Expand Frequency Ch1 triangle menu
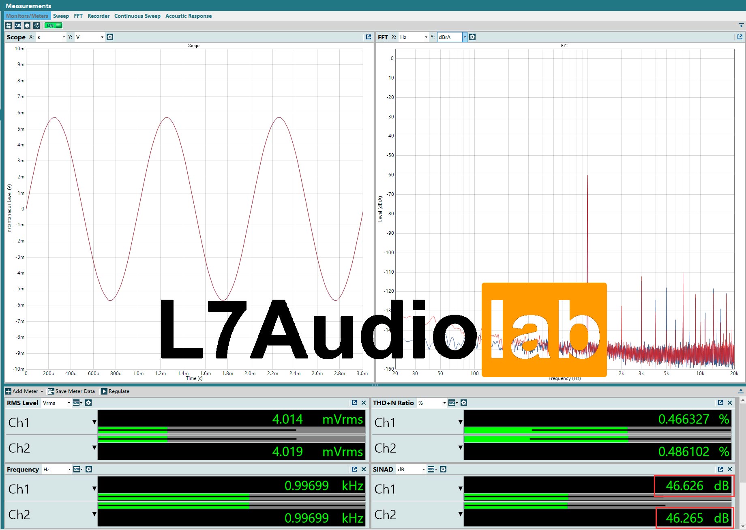Image resolution: width=746 pixels, height=530 pixels. click(94, 489)
